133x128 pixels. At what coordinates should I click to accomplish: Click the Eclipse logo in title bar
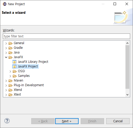click(x=5, y=4)
